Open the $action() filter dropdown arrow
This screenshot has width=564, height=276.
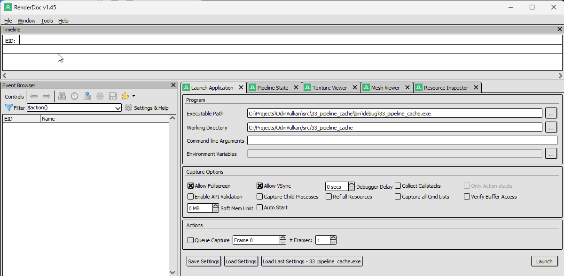(118, 108)
